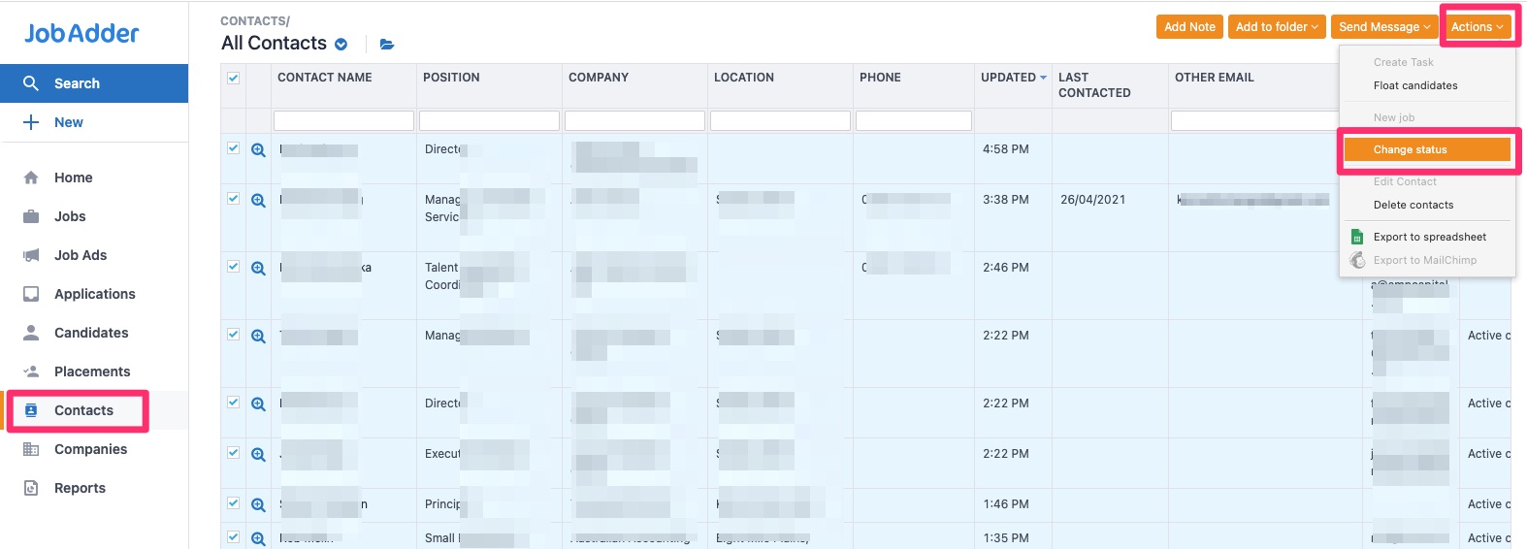This screenshot has height=549, width=1527.
Task: Open the Send Message dropdown
Action: pyautogui.click(x=1384, y=27)
